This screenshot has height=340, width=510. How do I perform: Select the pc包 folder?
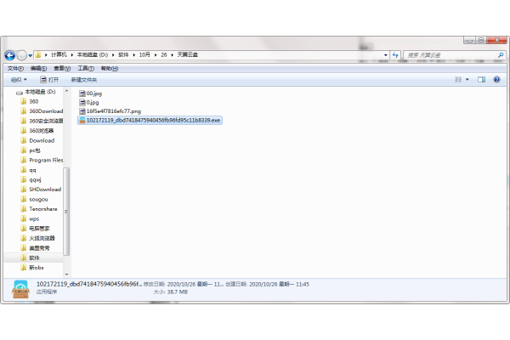[x=31, y=150]
